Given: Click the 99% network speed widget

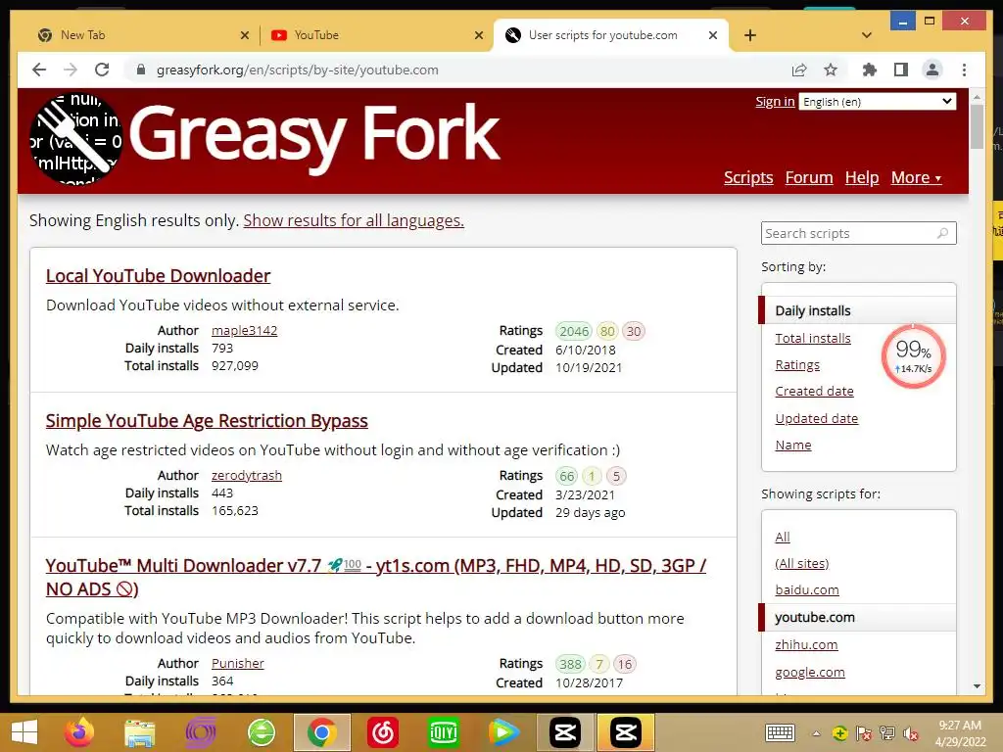Looking at the screenshot, I should 913,356.
